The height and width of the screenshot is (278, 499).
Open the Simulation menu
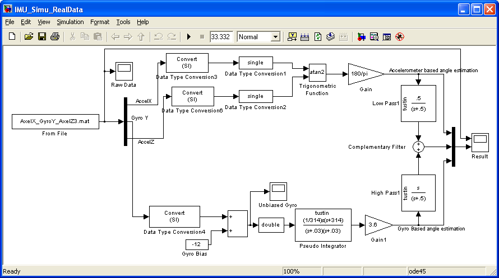pos(70,22)
